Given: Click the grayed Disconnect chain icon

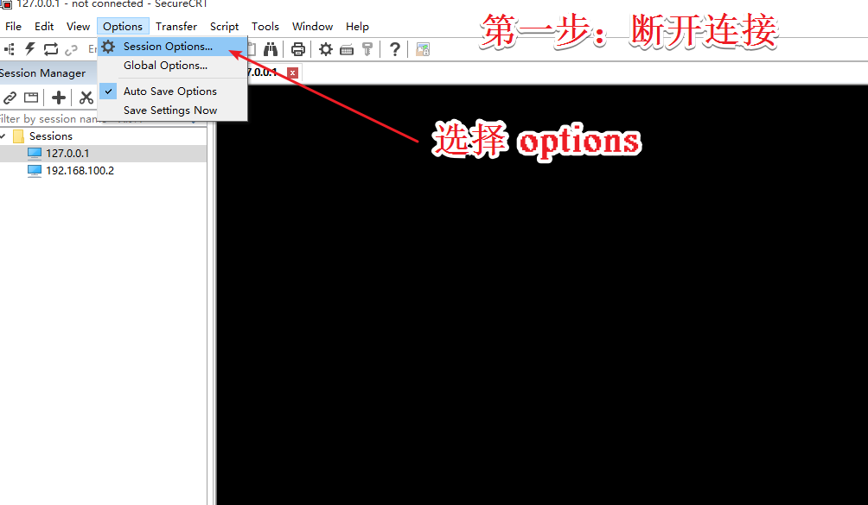Looking at the screenshot, I should (71, 50).
